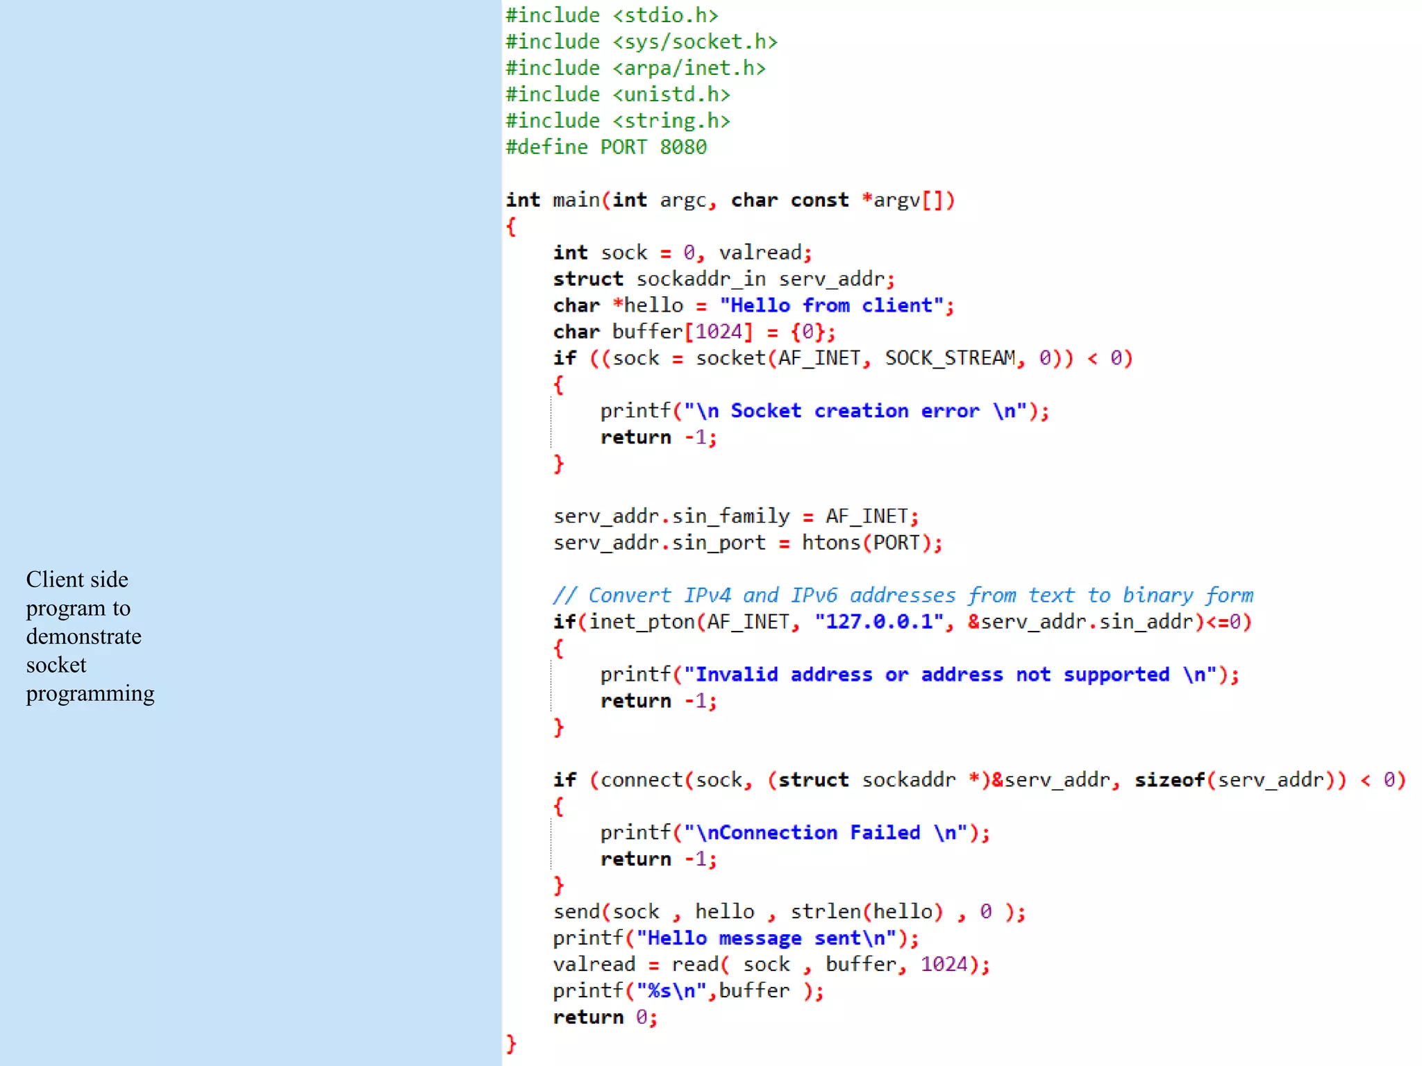Click 'serv_addr.sin_port = htons(PORT);' line
The width and height of the screenshot is (1422, 1066).
tap(748, 543)
